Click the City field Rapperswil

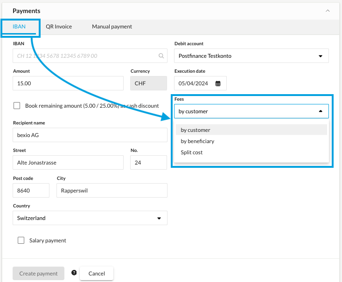coord(112,191)
